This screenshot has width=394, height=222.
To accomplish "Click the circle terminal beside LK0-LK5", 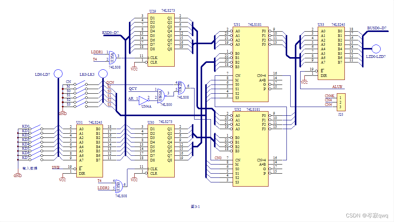I will click(x=103, y=74).
